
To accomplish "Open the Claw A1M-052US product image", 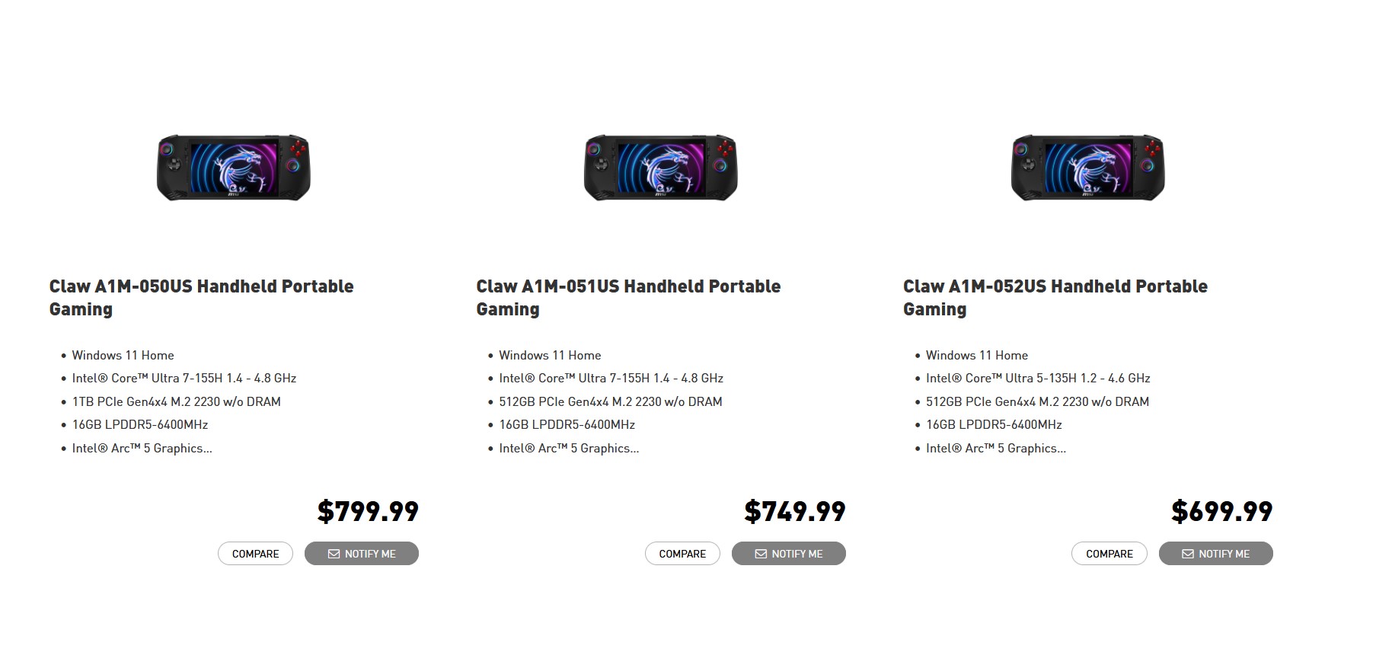I will point(1088,168).
